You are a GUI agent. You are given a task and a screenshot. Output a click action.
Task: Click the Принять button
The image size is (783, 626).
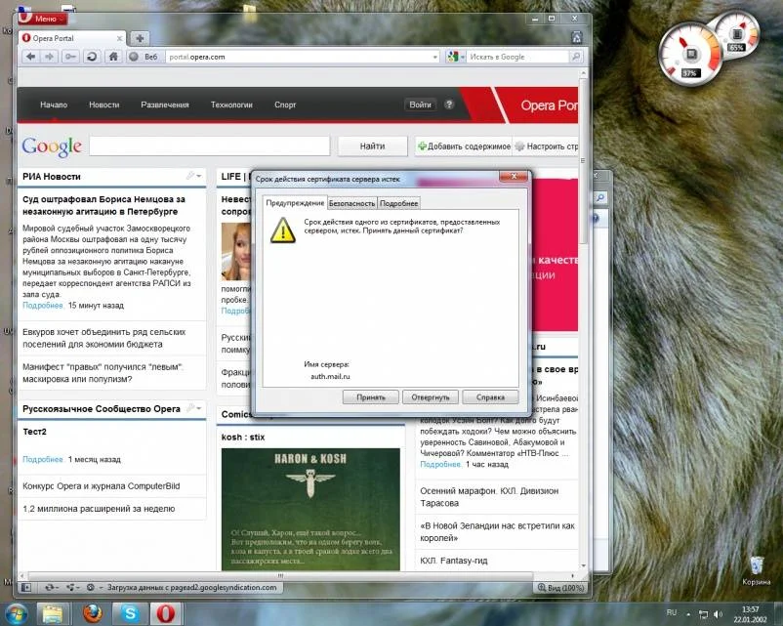[x=370, y=397]
